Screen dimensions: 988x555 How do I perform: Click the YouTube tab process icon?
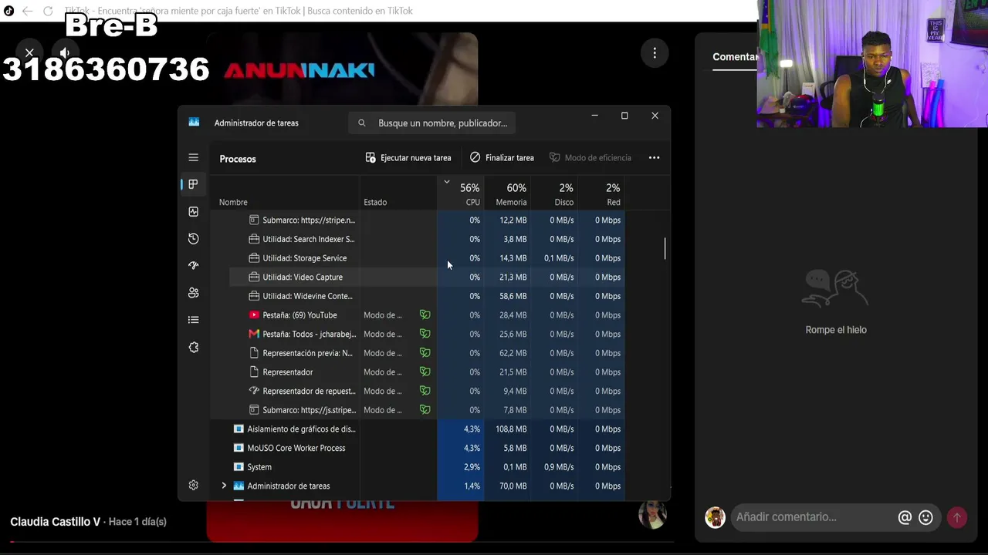point(254,315)
